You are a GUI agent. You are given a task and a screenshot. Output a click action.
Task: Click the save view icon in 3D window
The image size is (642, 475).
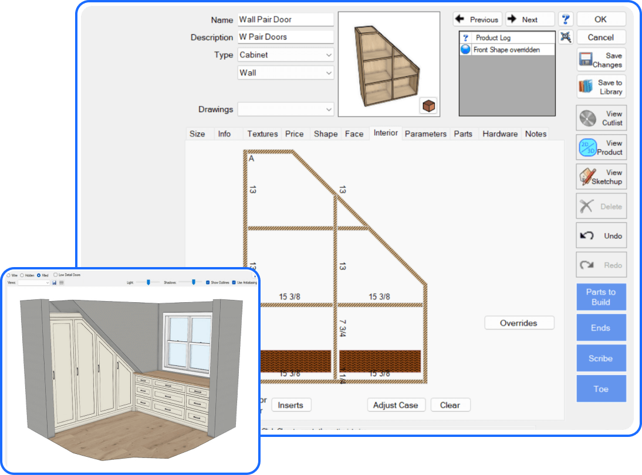[54, 282]
